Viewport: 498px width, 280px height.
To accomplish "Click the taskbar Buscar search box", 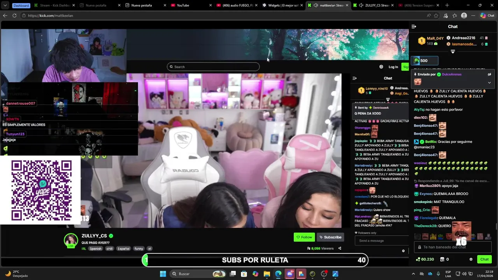I will click(x=198, y=274).
